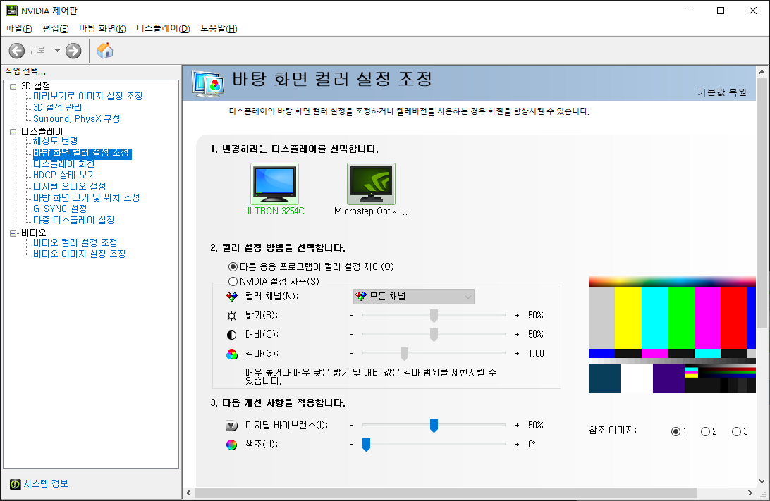Open 미리보기로 이미지 설정 조정
Image resolution: width=770 pixels, height=501 pixels.
coord(88,96)
